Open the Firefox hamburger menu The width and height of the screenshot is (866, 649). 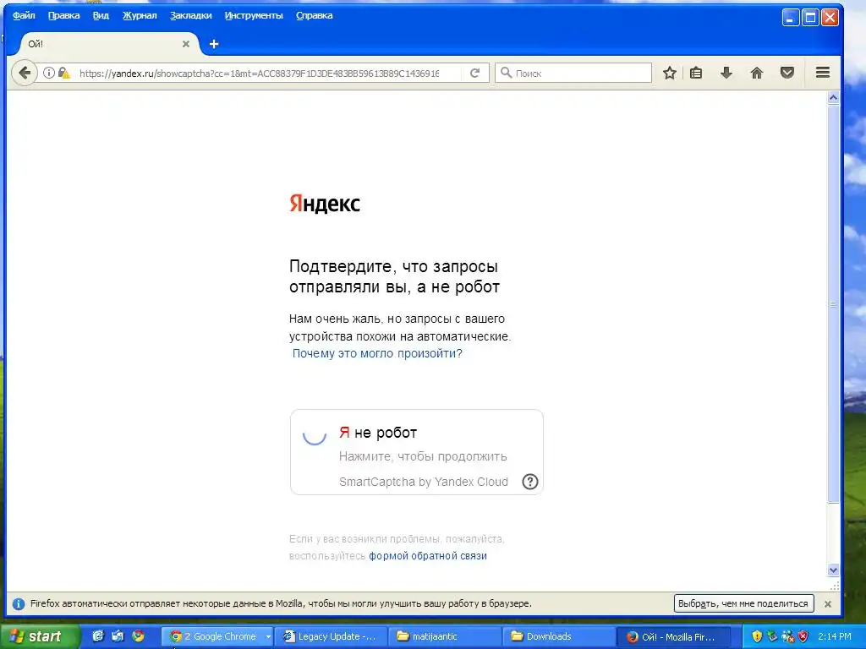pos(823,73)
